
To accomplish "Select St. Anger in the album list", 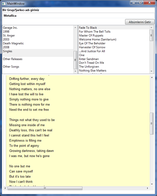I will [x=9, y=35].
